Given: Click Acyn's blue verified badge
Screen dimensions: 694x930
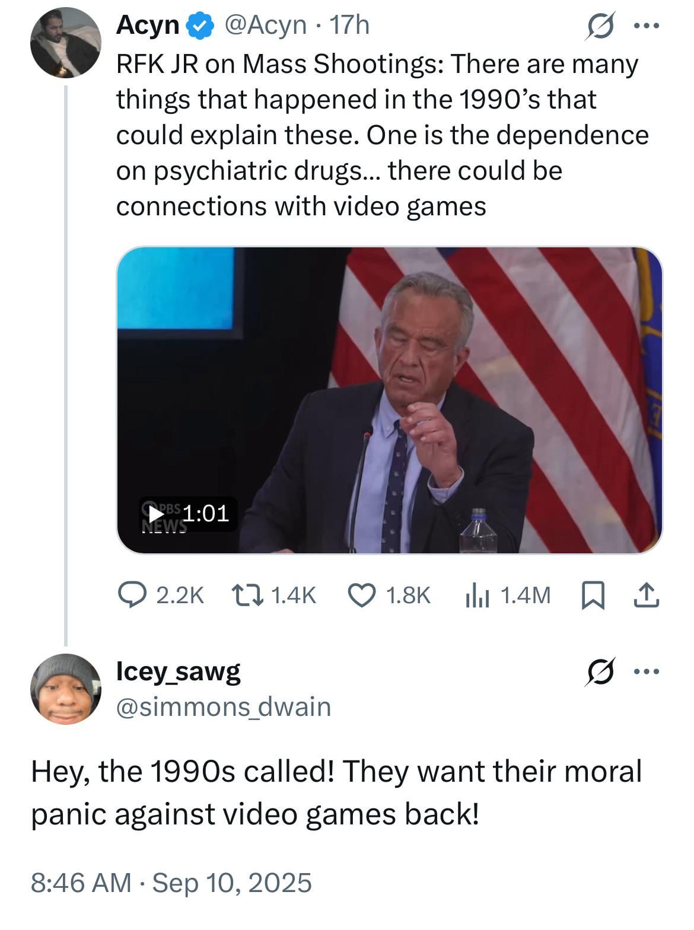Looking at the screenshot, I should click(x=200, y=26).
